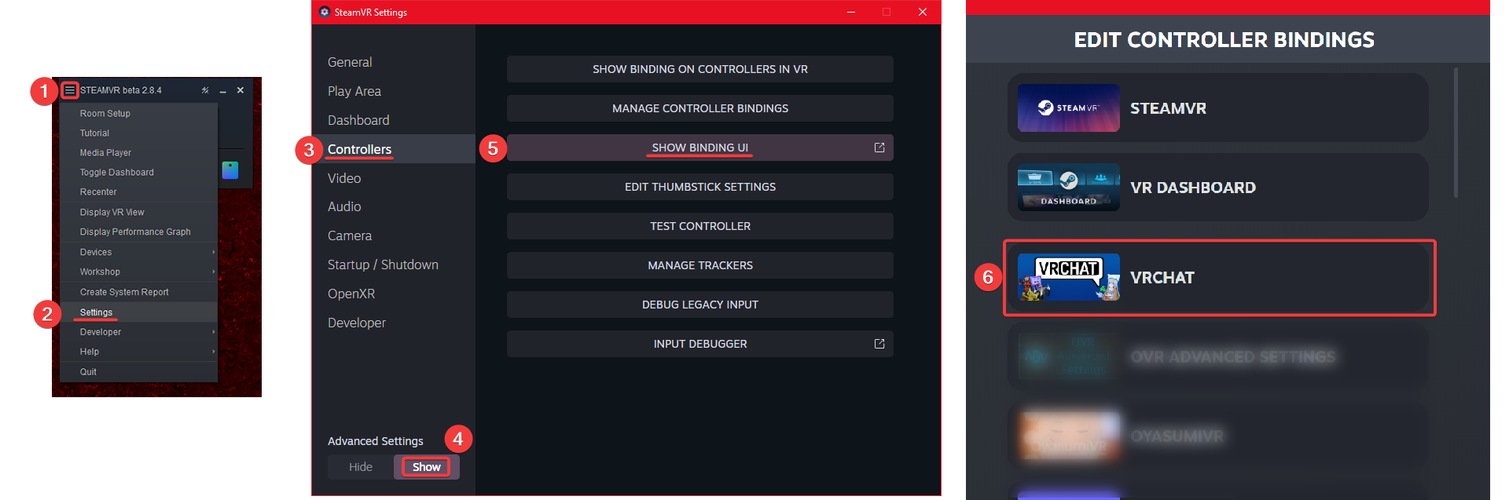1509x500 pixels.
Task: Click the SteamVR Settings title bar logo
Action: tap(325, 12)
